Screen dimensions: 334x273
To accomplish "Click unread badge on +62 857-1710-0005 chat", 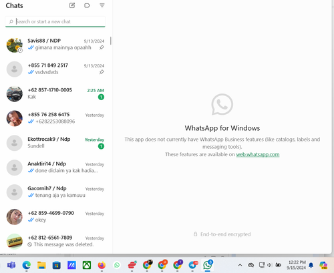I will (101, 97).
